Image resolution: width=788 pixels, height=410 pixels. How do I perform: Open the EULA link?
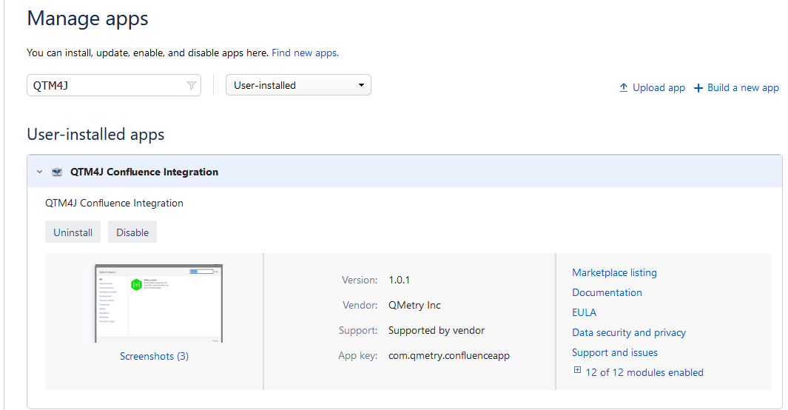point(584,312)
